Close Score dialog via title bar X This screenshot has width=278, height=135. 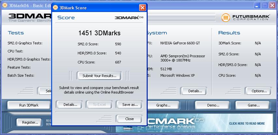click(x=142, y=7)
